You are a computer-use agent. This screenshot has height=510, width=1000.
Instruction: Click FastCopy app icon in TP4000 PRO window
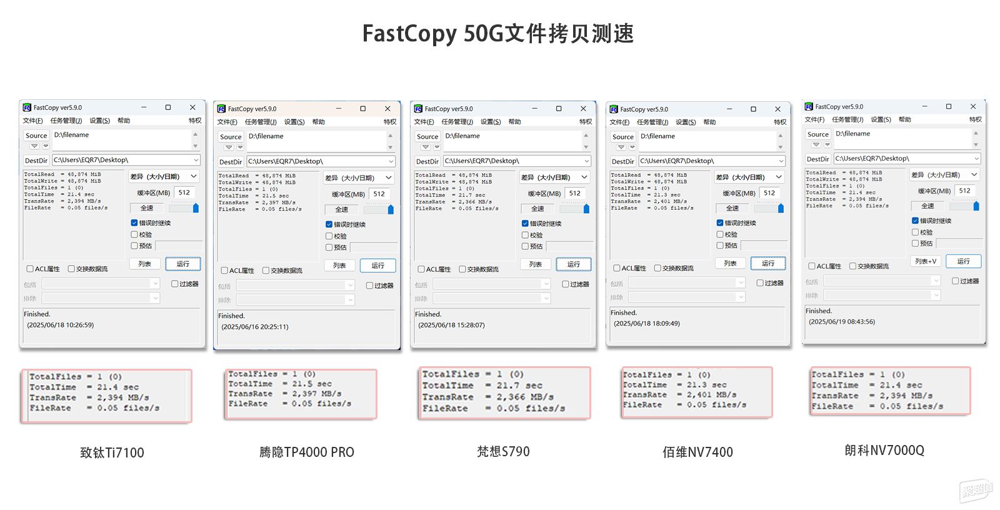coord(222,109)
